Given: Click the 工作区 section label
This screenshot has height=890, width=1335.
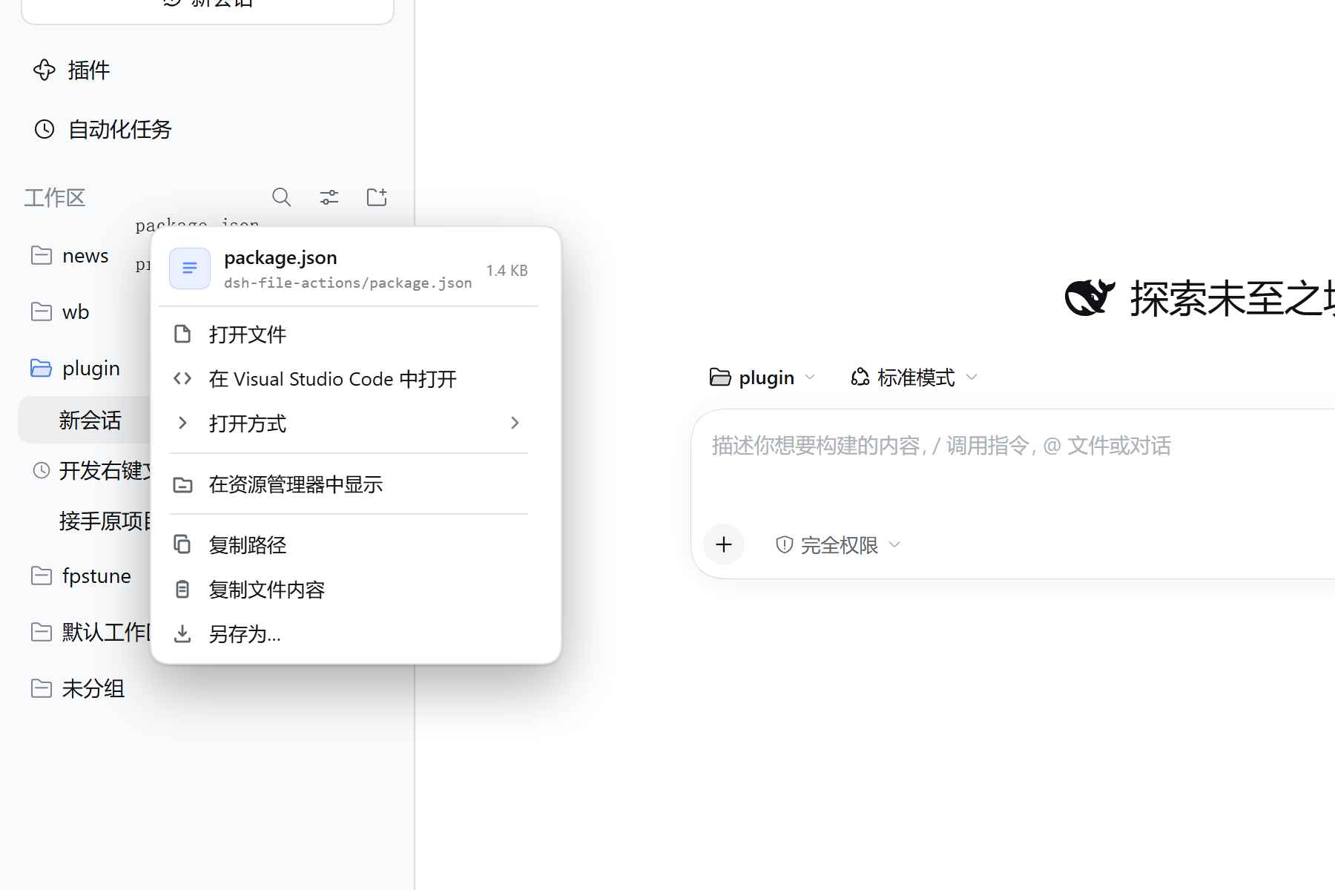Looking at the screenshot, I should [54, 197].
